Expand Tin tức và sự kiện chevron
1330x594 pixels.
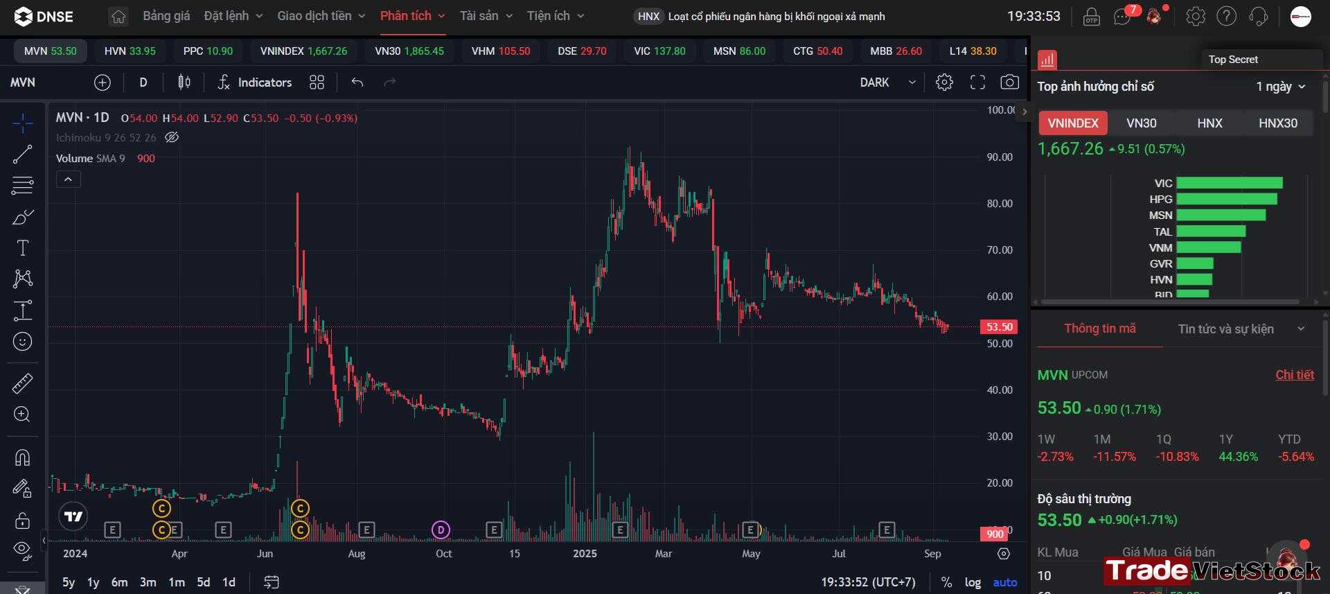click(1301, 329)
